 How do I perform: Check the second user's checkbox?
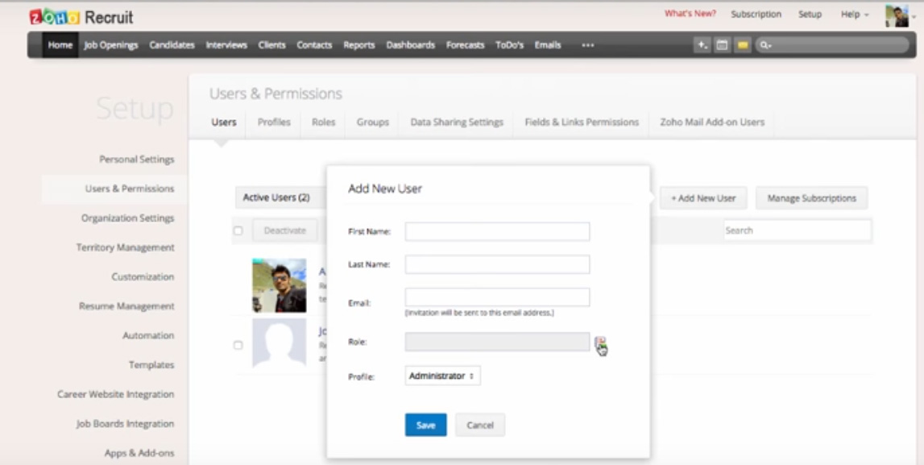(238, 345)
